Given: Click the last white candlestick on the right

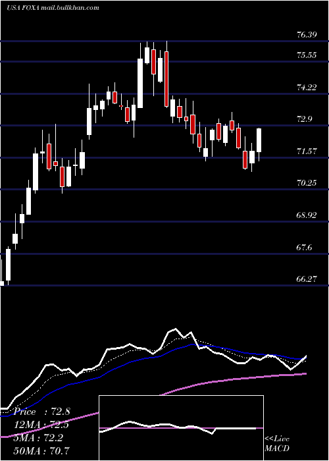Looking at the screenshot, I should [259, 140].
